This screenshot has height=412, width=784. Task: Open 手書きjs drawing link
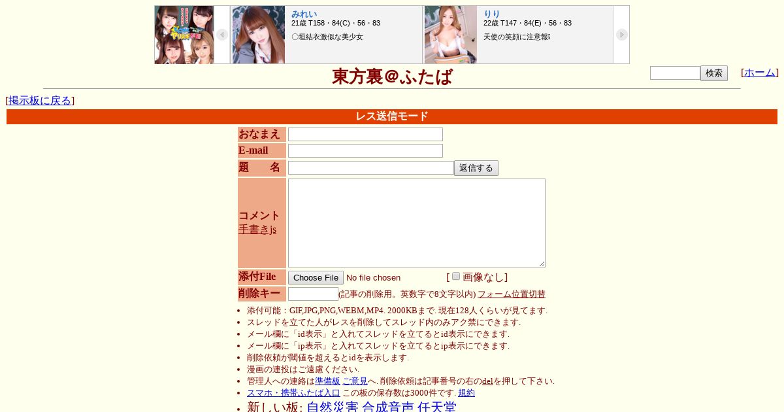pos(257,230)
